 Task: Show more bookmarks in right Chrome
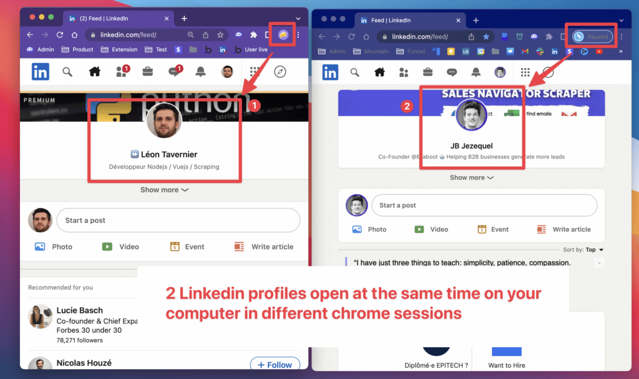[x=621, y=51]
